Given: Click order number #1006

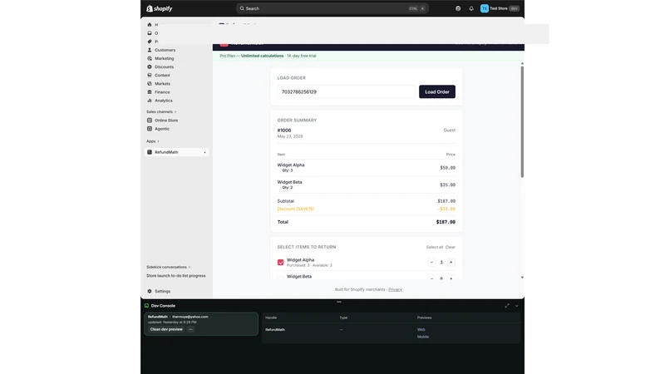Looking at the screenshot, I should [x=284, y=130].
